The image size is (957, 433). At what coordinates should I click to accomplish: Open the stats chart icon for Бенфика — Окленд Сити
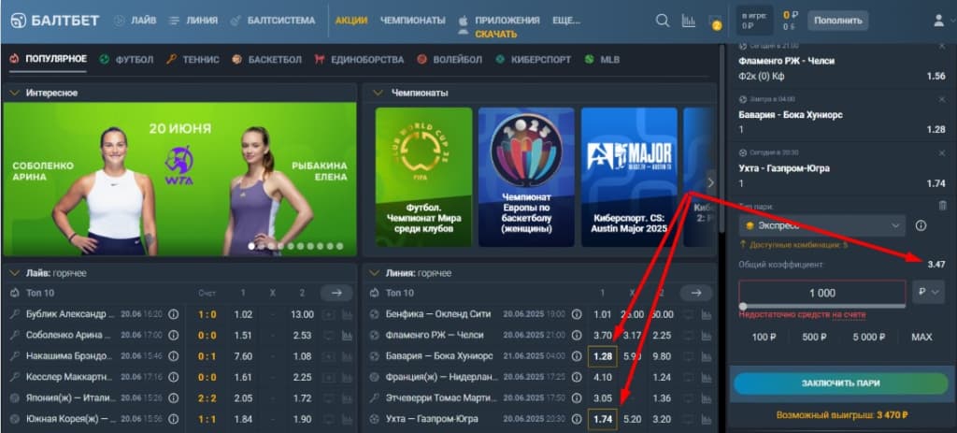(x=707, y=314)
